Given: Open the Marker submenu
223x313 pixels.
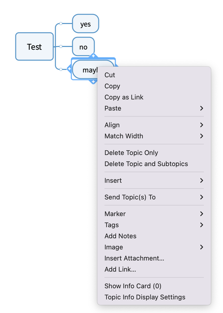Looking at the screenshot, I should pyautogui.click(x=154, y=214).
